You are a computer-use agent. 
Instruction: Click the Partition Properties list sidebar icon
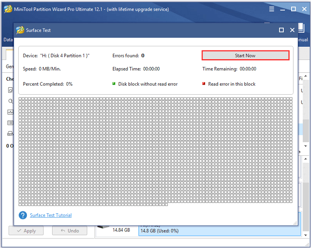[10, 123]
